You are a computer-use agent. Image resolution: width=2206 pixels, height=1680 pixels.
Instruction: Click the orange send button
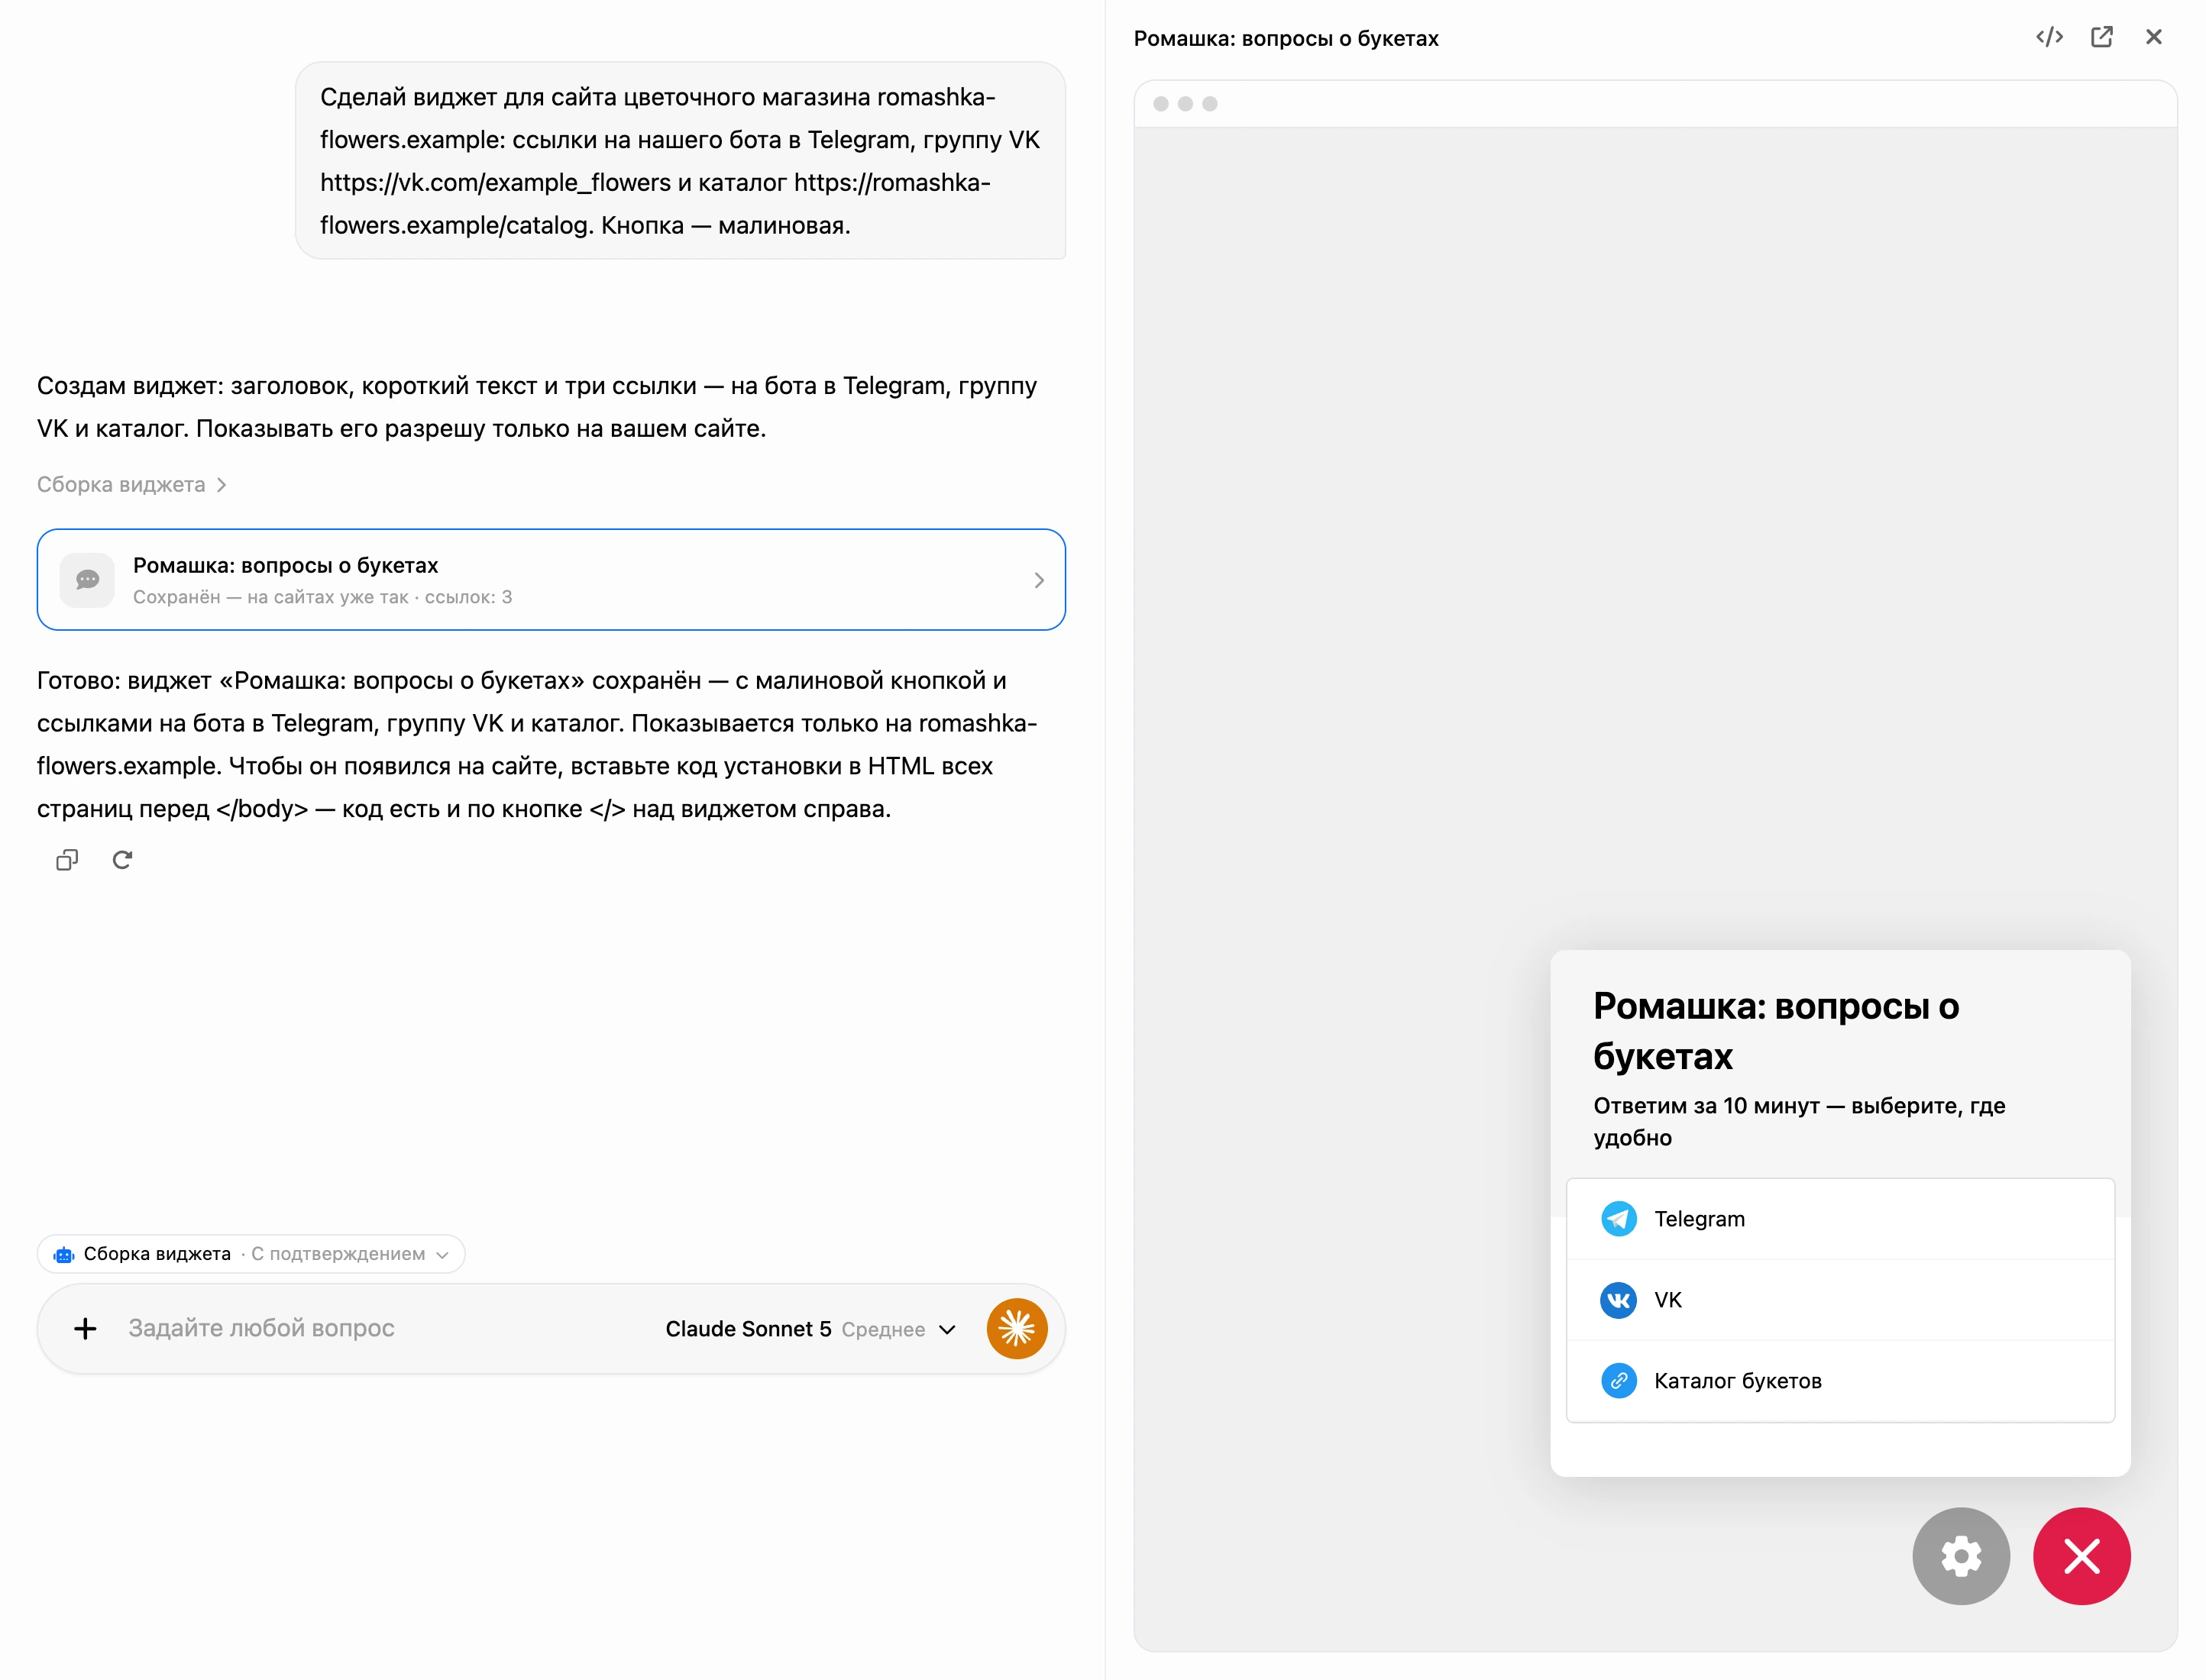click(x=1016, y=1328)
